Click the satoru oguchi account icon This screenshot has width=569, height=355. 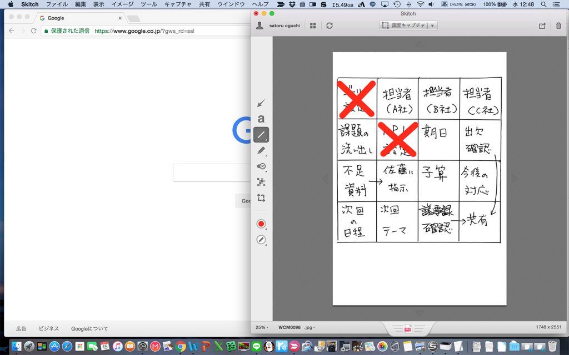[259, 26]
